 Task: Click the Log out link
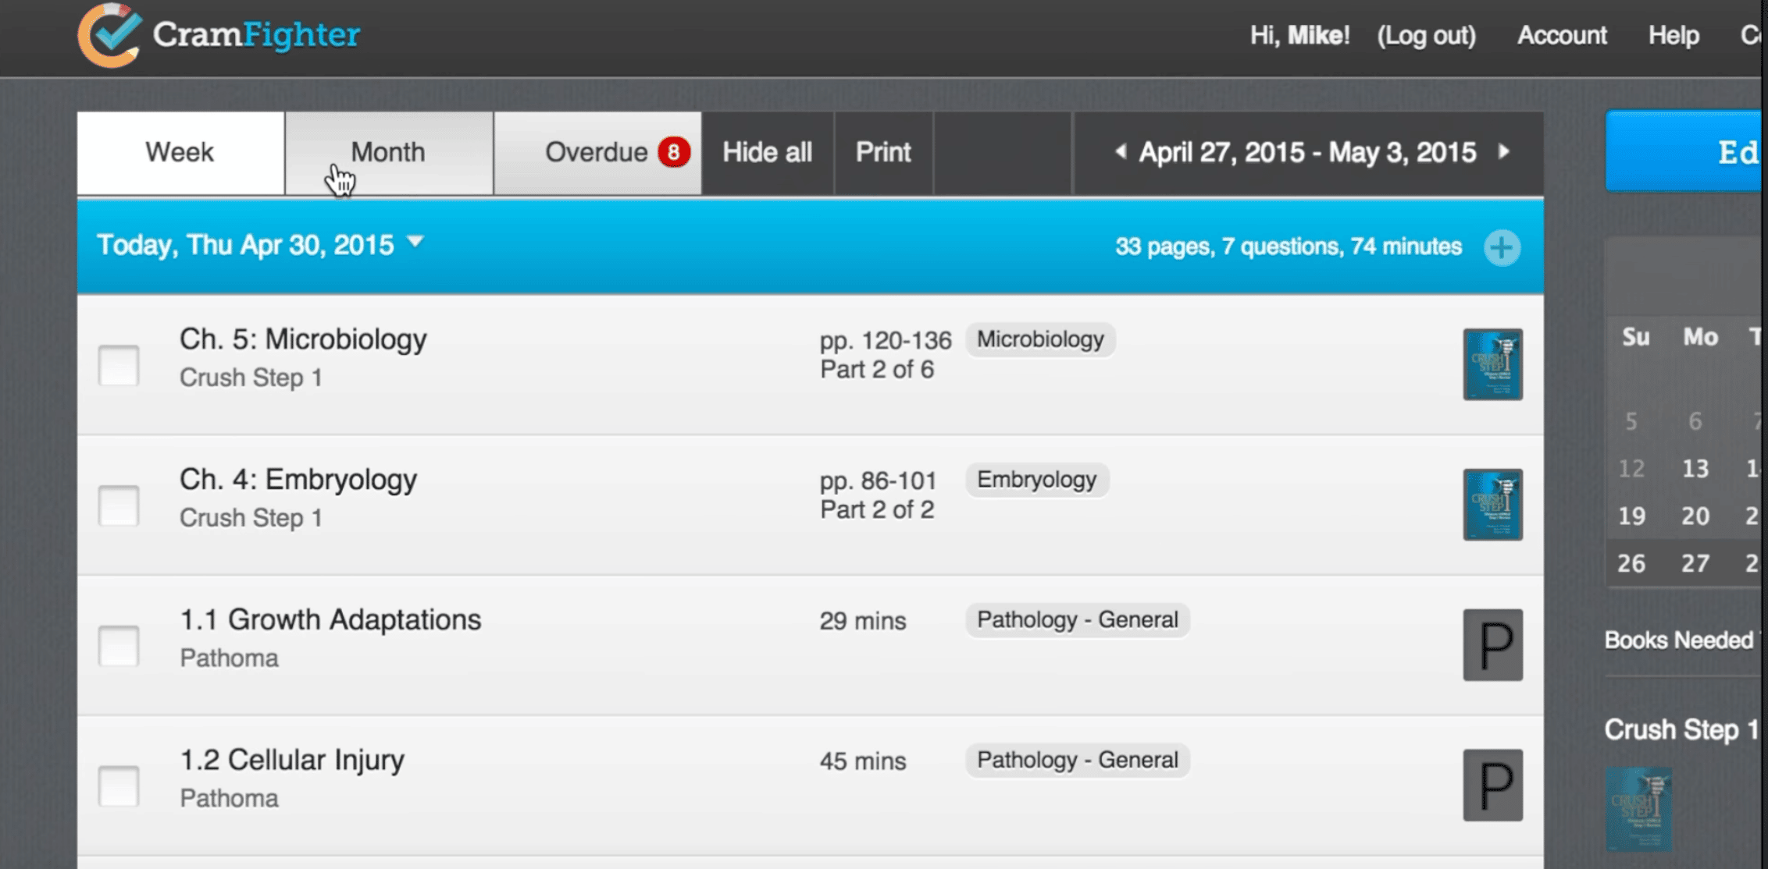click(1426, 35)
